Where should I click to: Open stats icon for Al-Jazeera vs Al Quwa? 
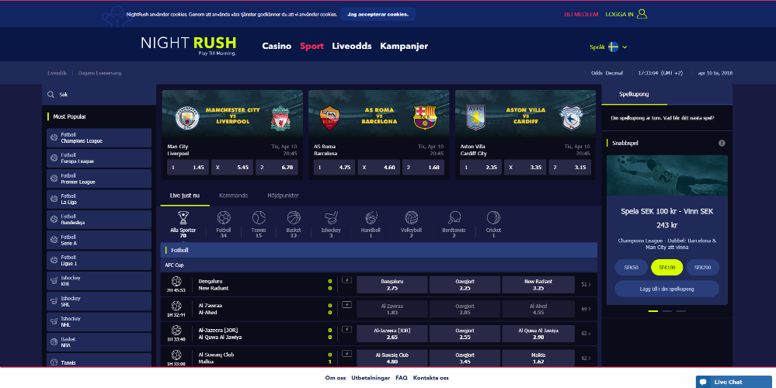(x=346, y=329)
